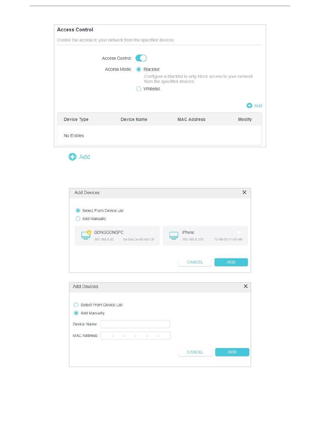
Task: Select the Whitelist access mode
Action: (138, 89)
